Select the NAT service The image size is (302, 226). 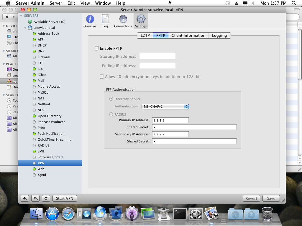click(x=41, y=98)
